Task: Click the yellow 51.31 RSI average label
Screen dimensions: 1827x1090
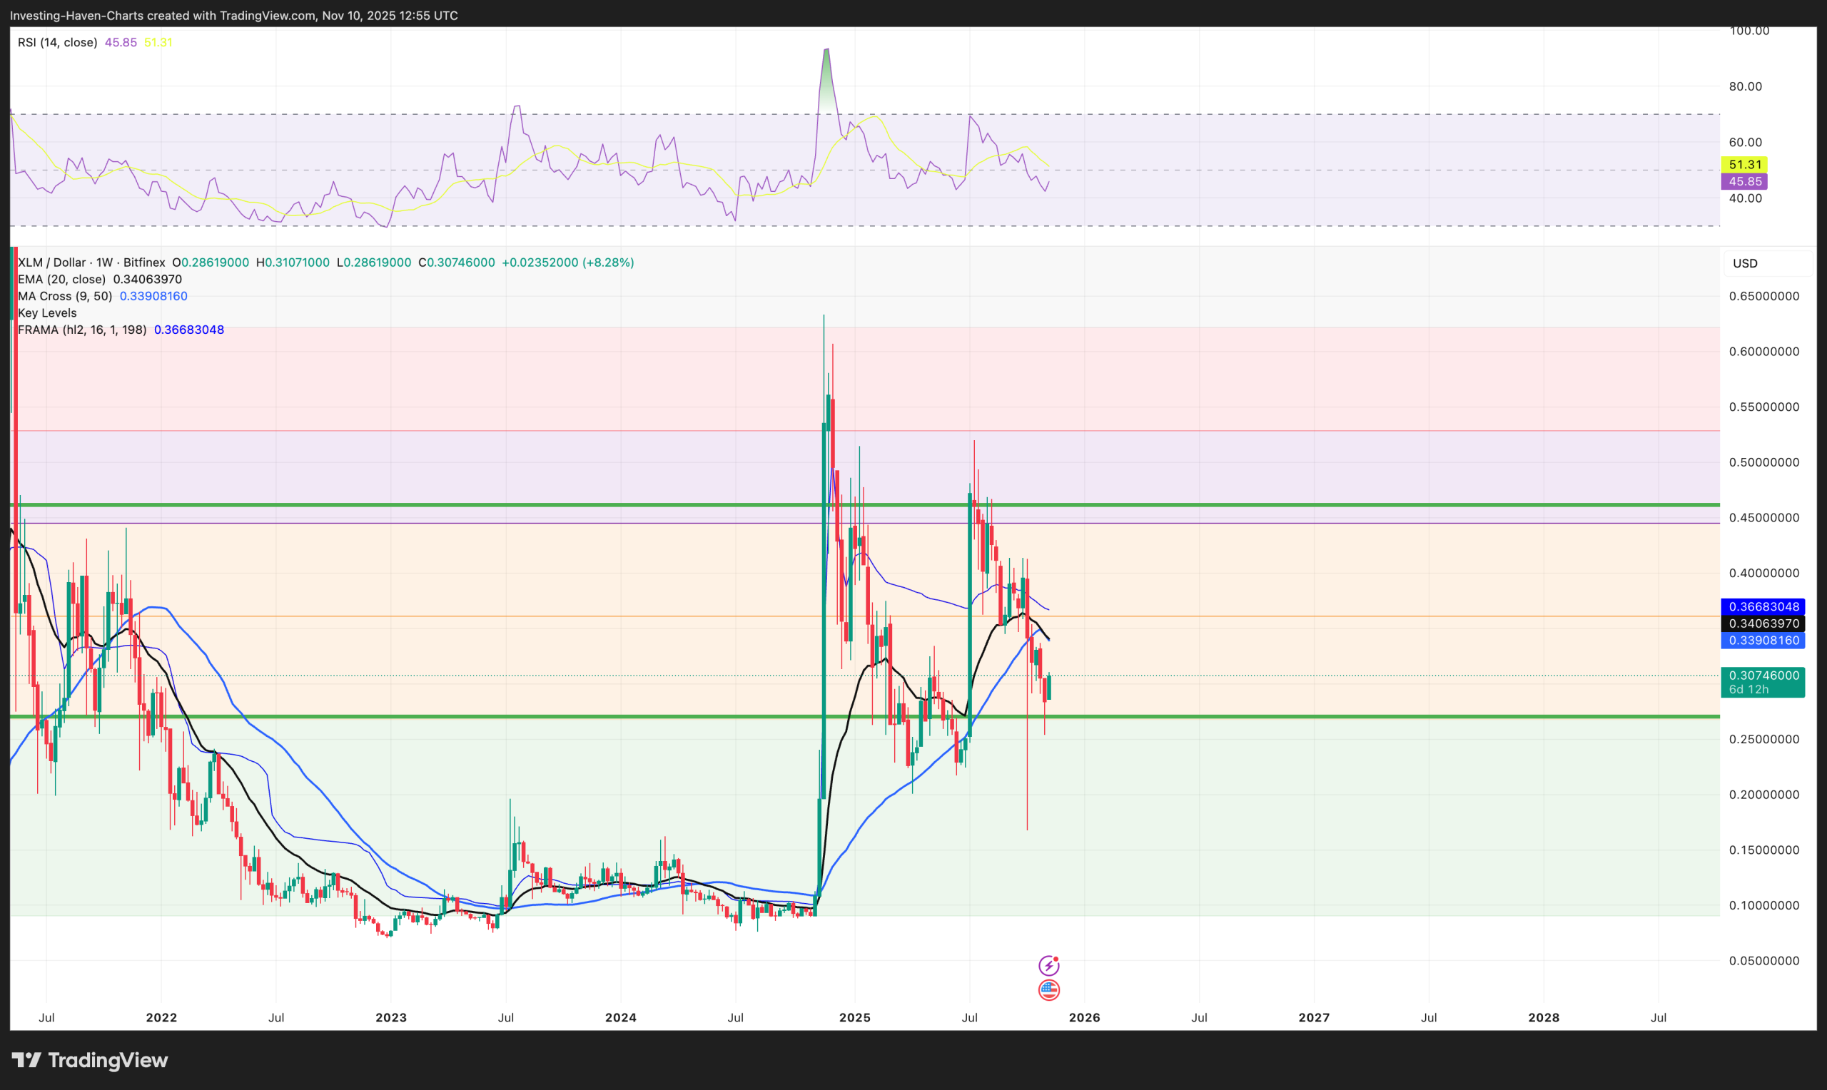Action: pyautogui.click(x=1746, y=165)
